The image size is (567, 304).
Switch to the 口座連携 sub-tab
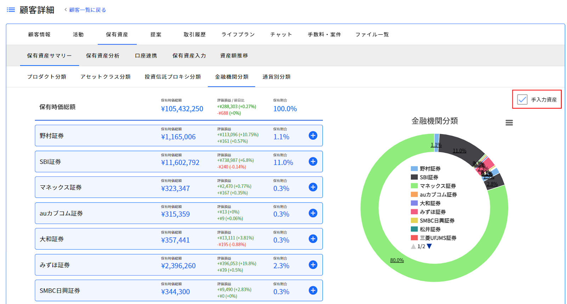[x=146, y=56]
